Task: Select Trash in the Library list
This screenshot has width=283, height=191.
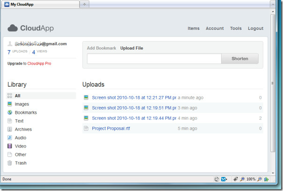Action: (21, 163)
